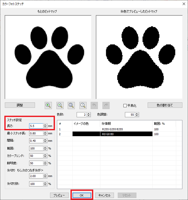Increase 間隔 spacing with up arrow

click(45, 140)
